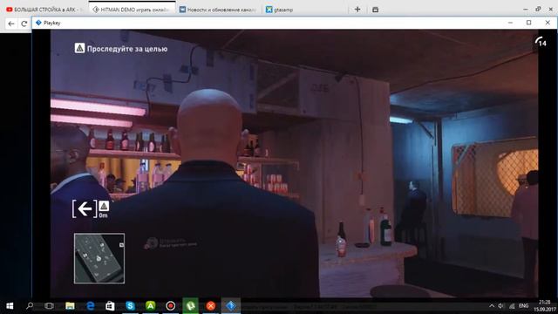This screenshot has width=558, height=314.
Task: Open network status in system tray
Action: click(512, 306)
